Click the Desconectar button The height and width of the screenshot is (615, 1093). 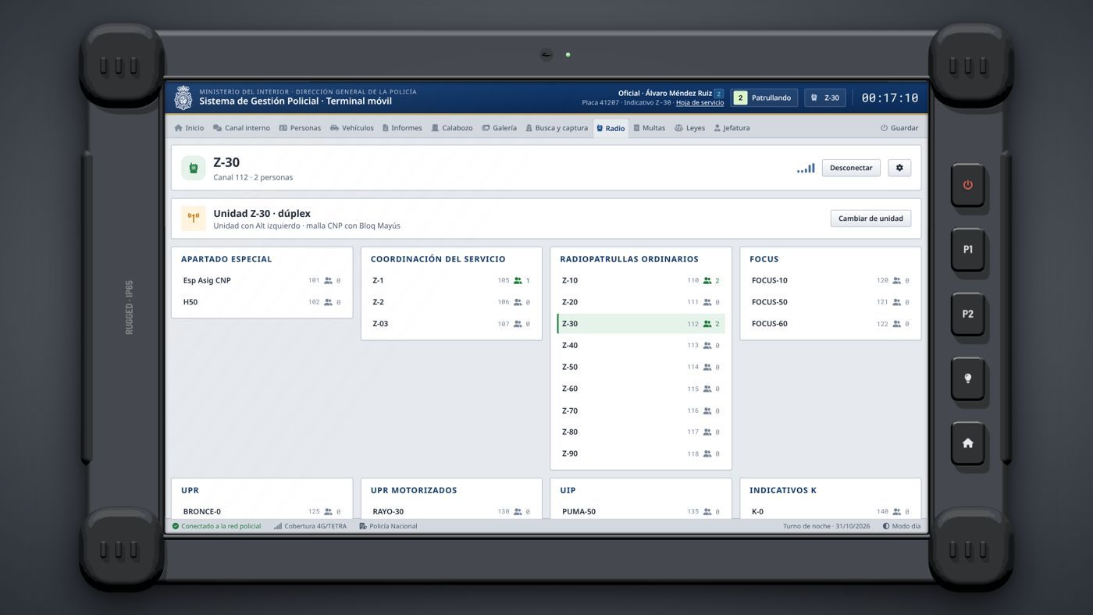point(851,168)
